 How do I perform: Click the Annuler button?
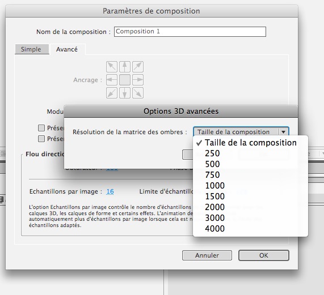point(207,255)
